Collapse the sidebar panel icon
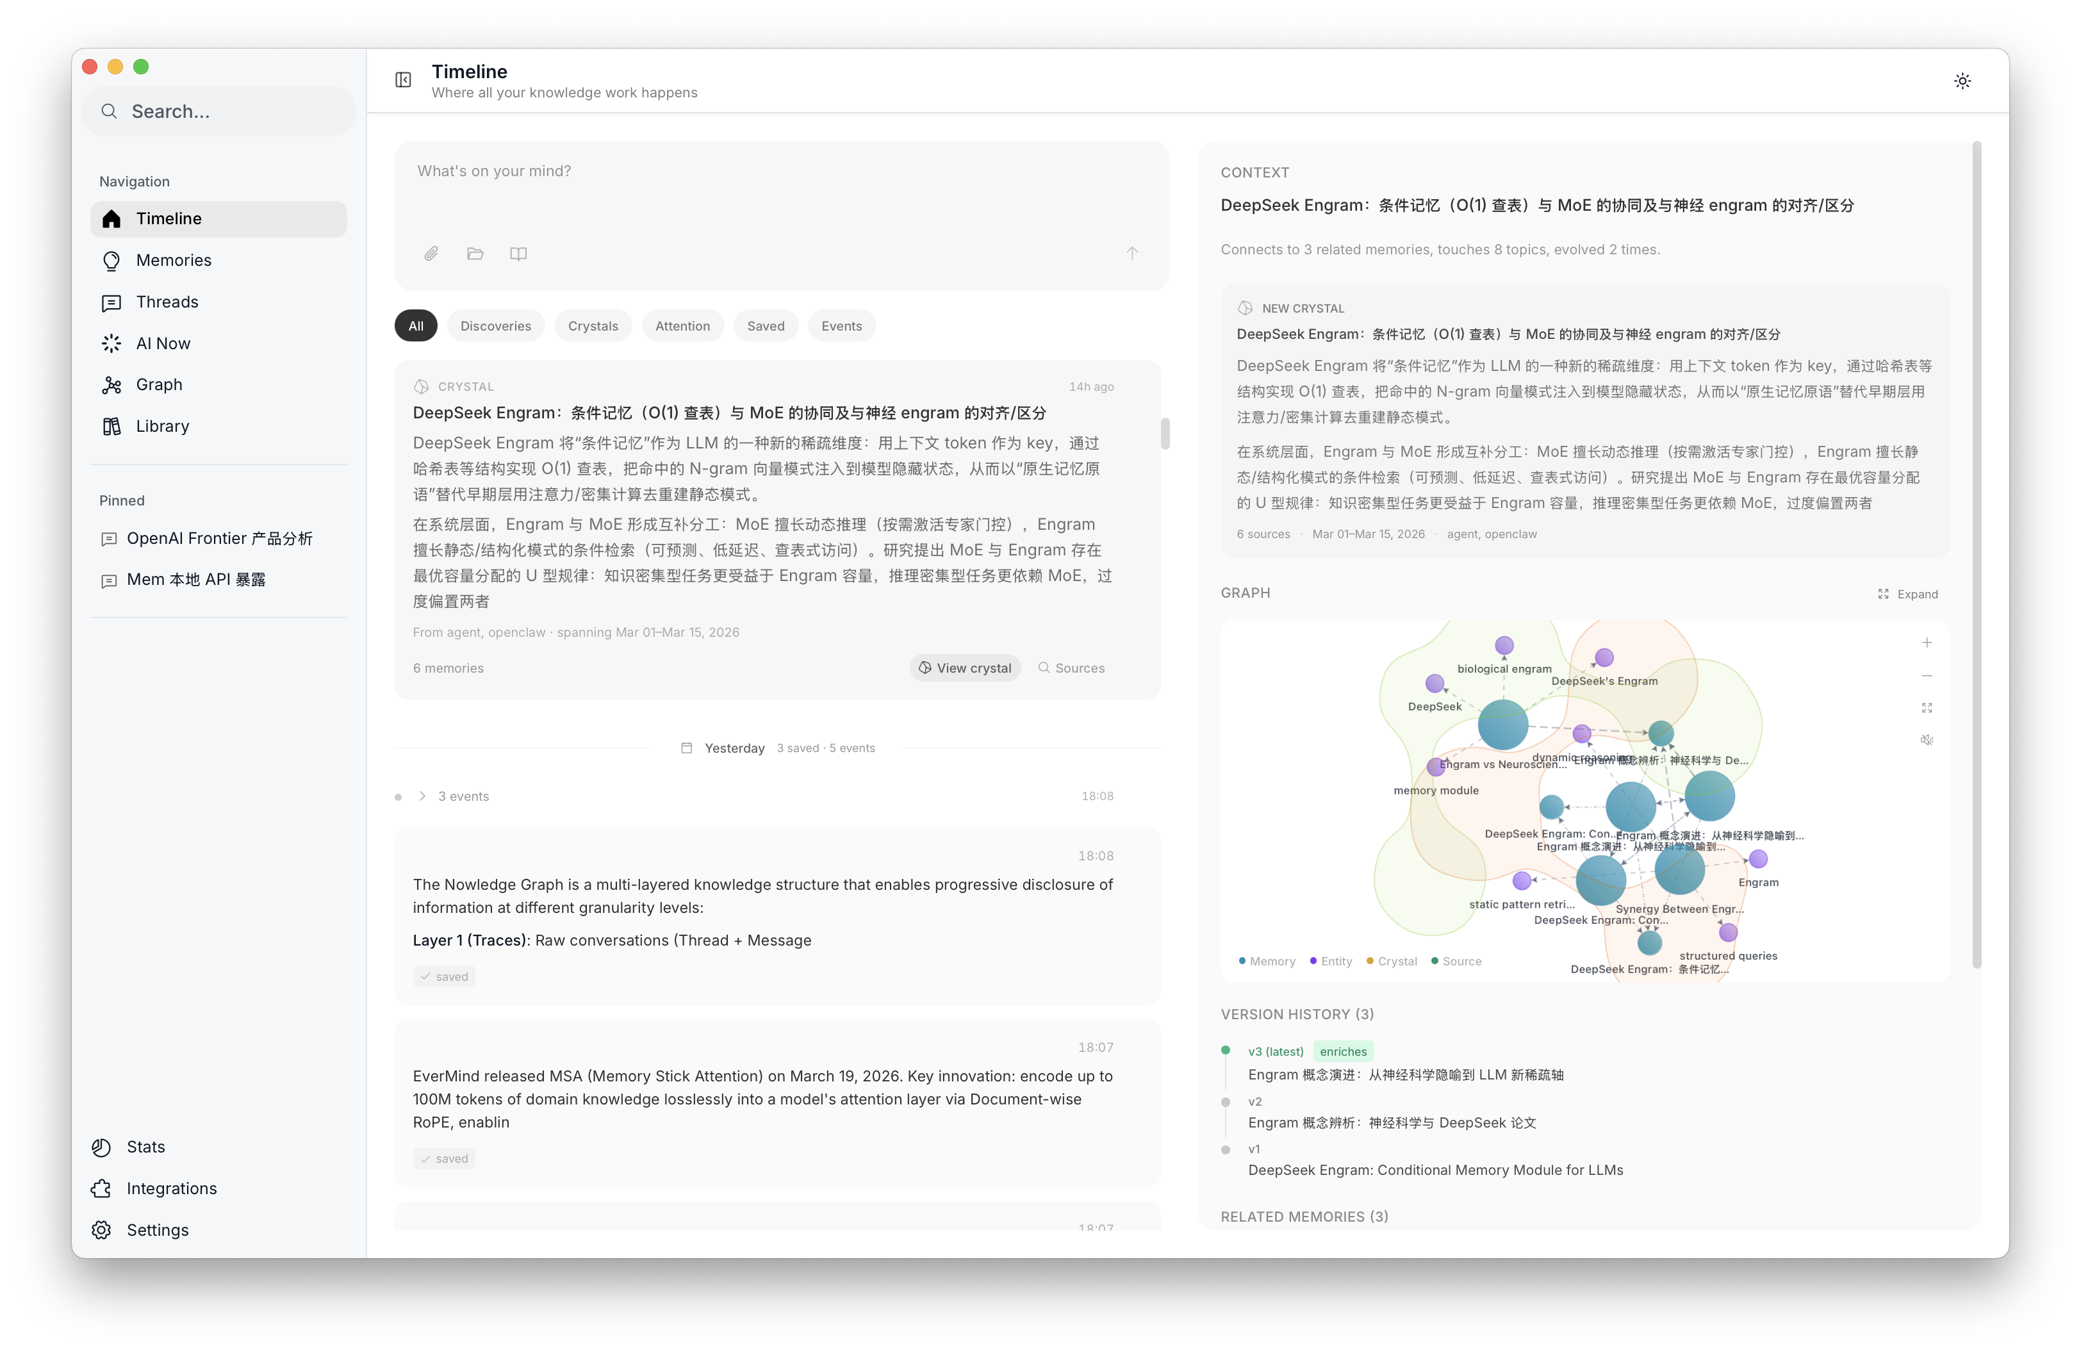This screenshot has height=1353, width=2081. coord(403,81)
